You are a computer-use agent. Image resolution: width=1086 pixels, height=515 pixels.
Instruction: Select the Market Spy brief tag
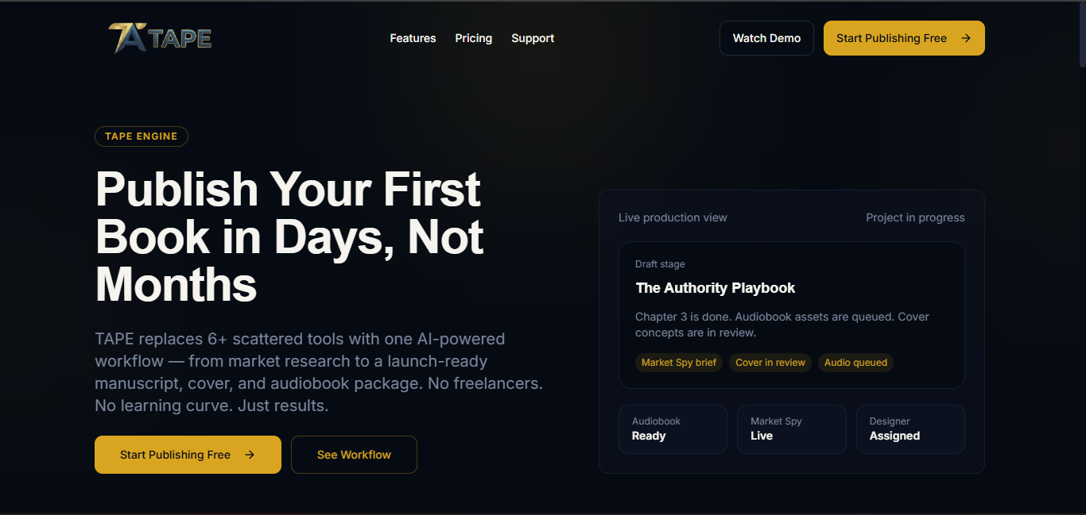pyautogui.click(x=679, y=363)
